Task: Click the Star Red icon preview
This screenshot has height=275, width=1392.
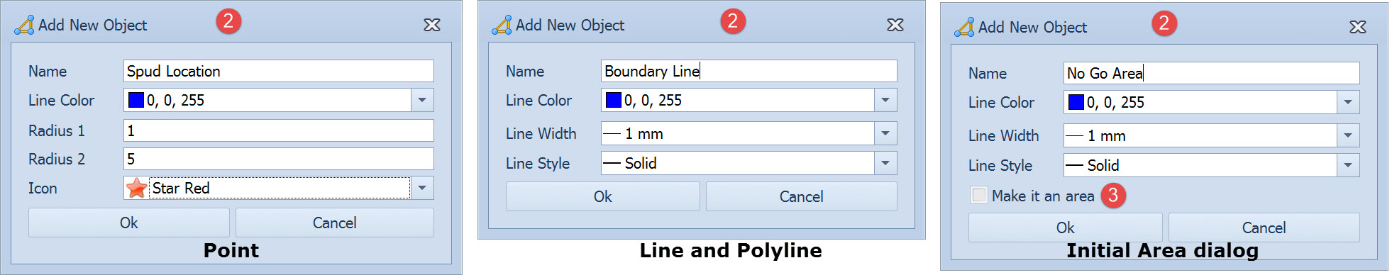Action: 136,188
